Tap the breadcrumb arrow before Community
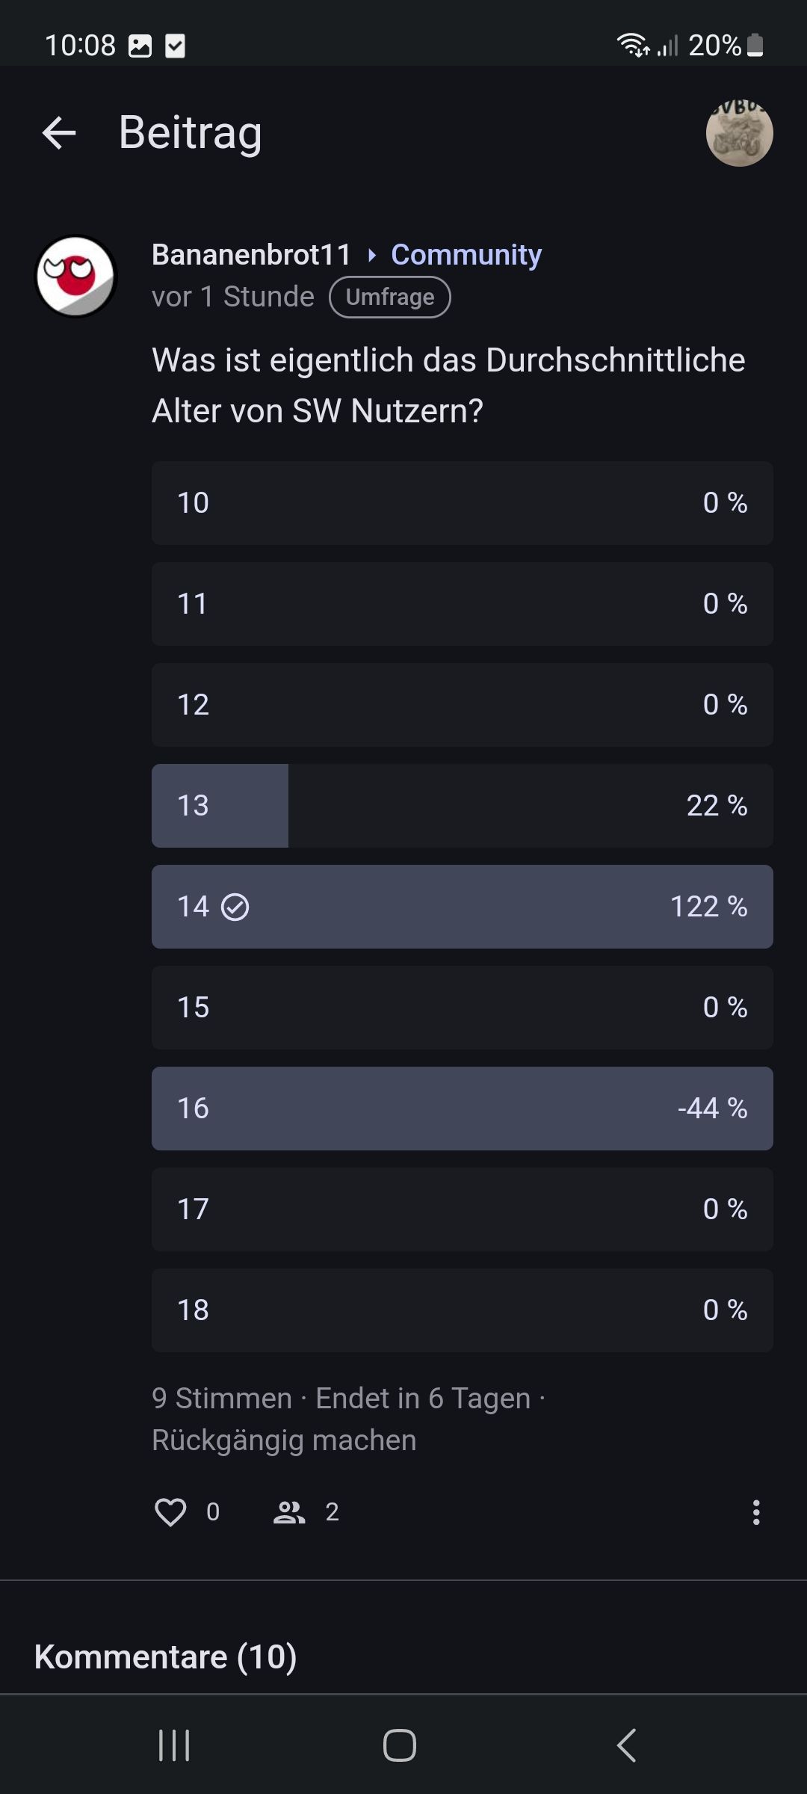Image resolution: width=807 pixels, height=1794 pixels. pos(372,256)
